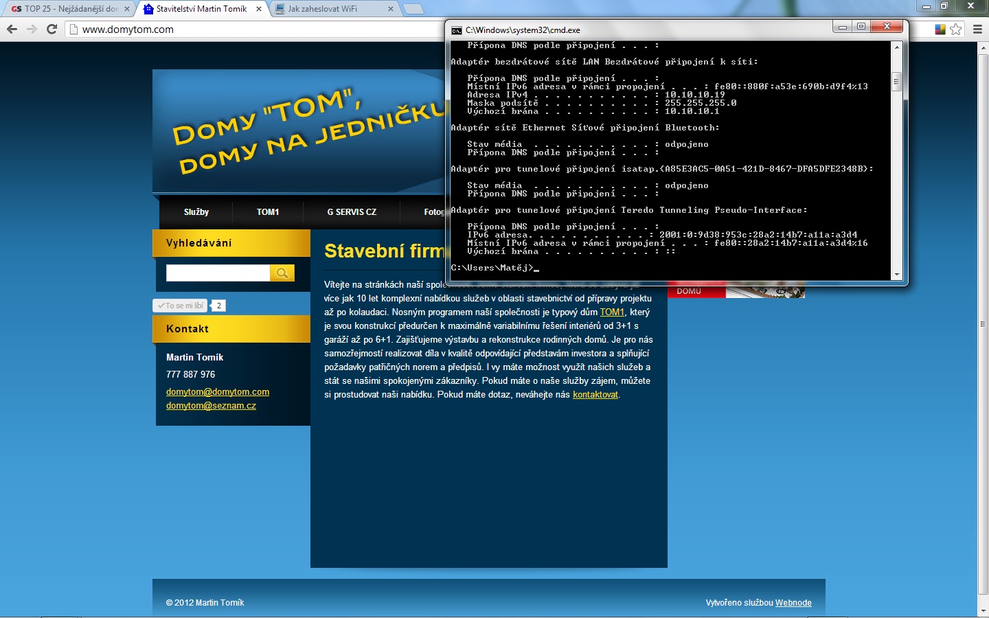Close the Jak zaheslovat WiFi tab
Screen dimensions: 989x618
coord(391,9)
